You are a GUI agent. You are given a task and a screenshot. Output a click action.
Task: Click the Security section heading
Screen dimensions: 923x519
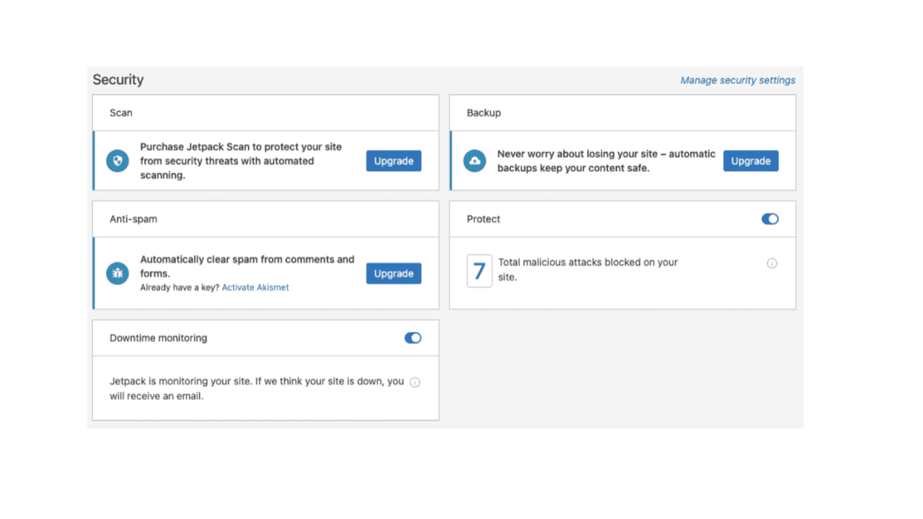coord(118,79)
